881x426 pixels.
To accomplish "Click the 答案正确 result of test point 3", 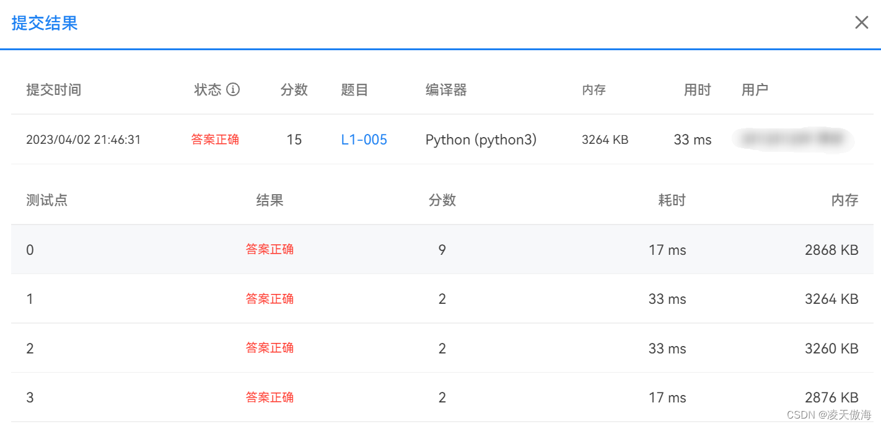I will coord(270,397).
